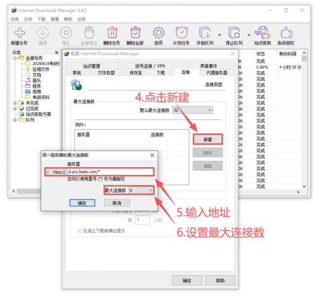Open 默认最大连接数 dropdown showing 32
Screen dimensions: 318x296
pos(192,110)
